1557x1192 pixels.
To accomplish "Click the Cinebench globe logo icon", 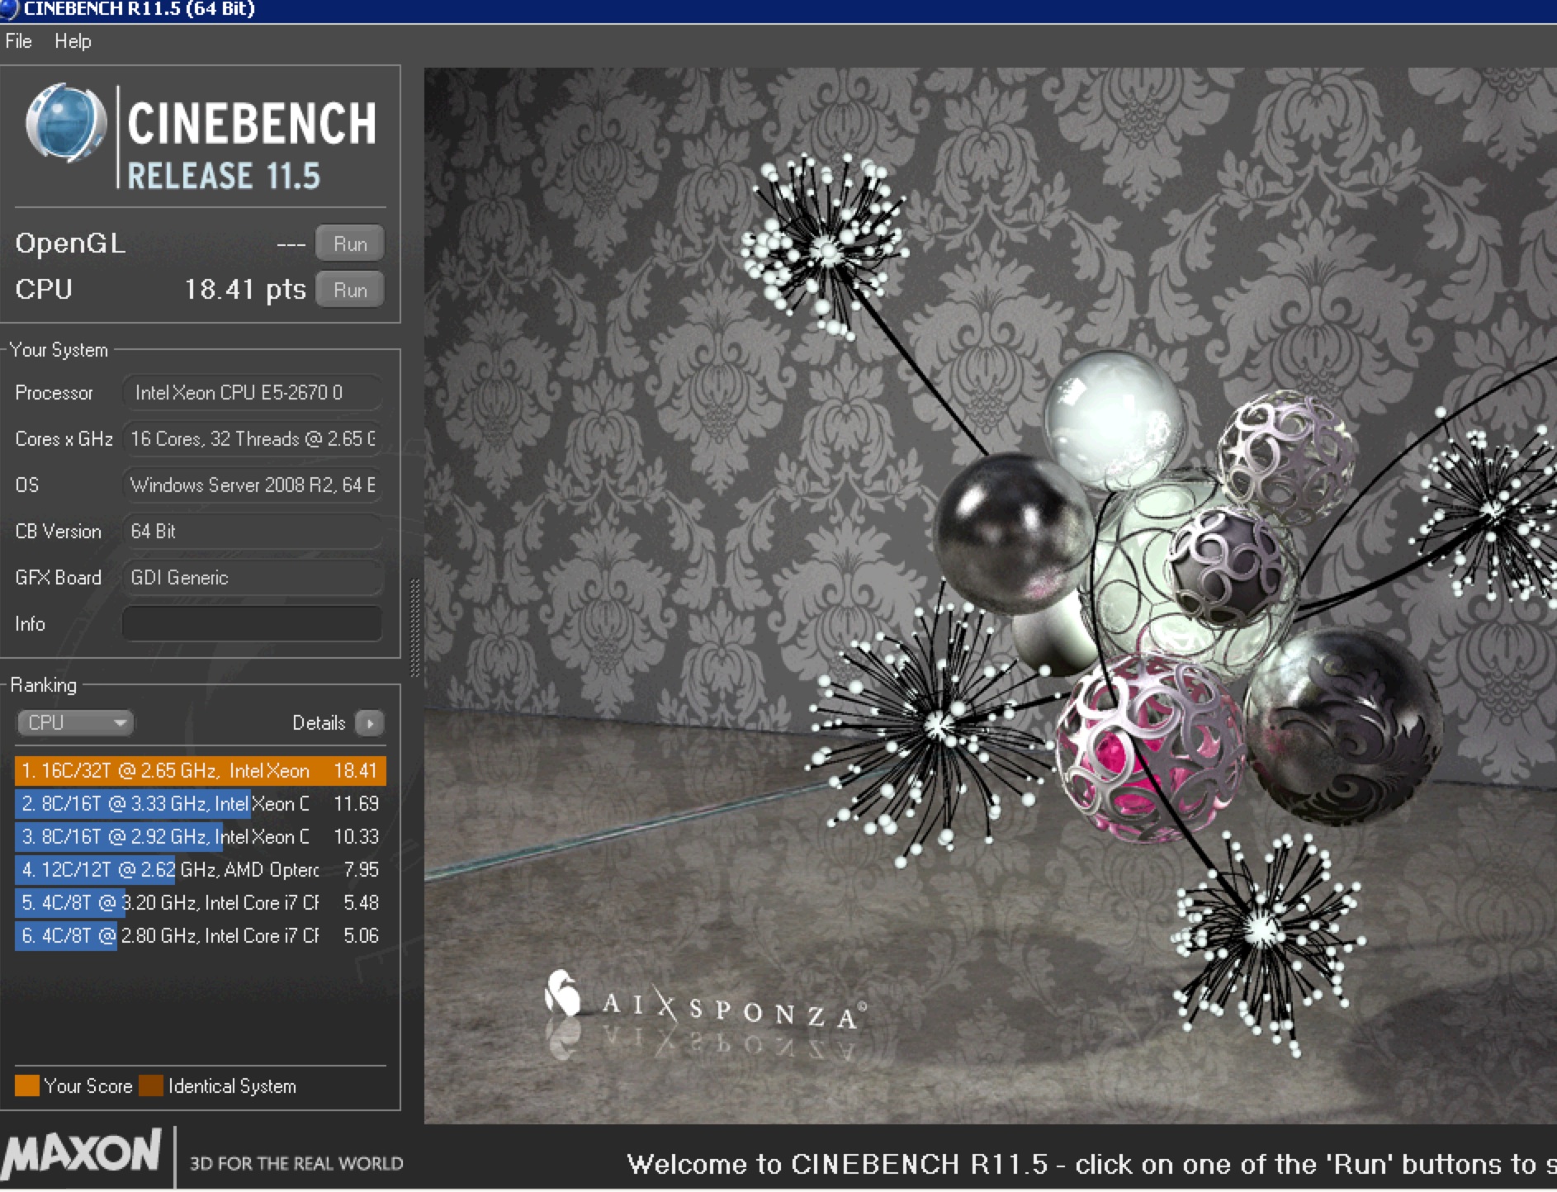I will (x=66, y=122).
